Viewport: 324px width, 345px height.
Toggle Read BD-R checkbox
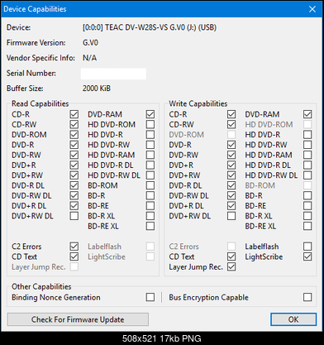[150, 195]
